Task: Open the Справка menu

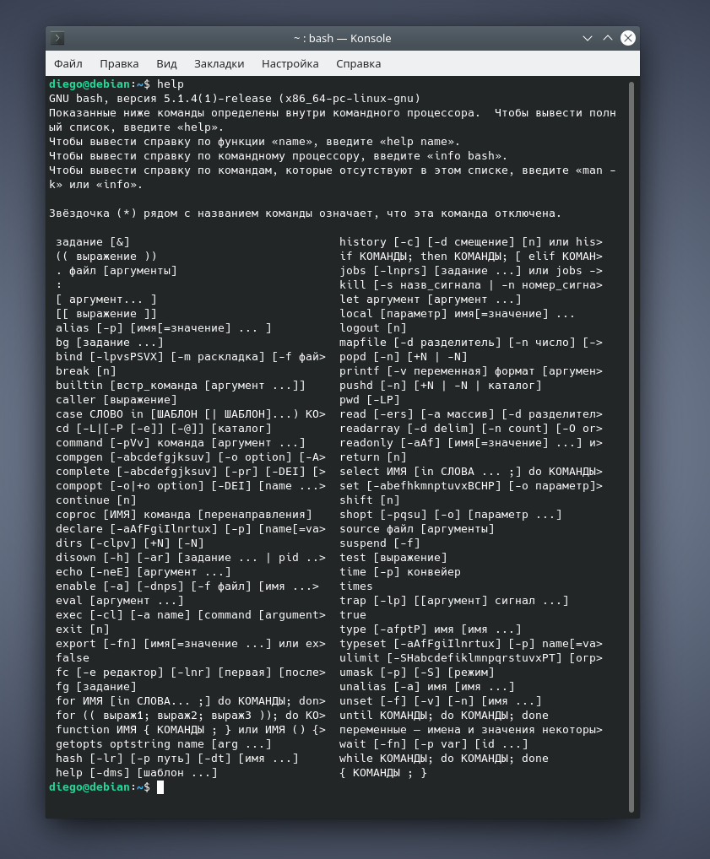Action: pos(358,63)
